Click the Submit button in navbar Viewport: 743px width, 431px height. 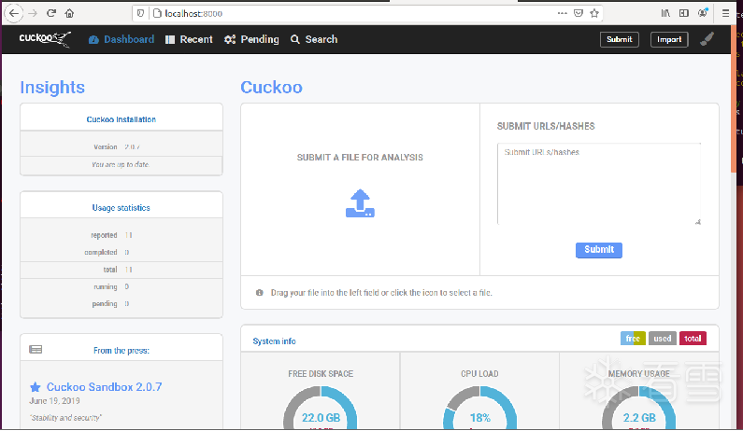(620, 39)
